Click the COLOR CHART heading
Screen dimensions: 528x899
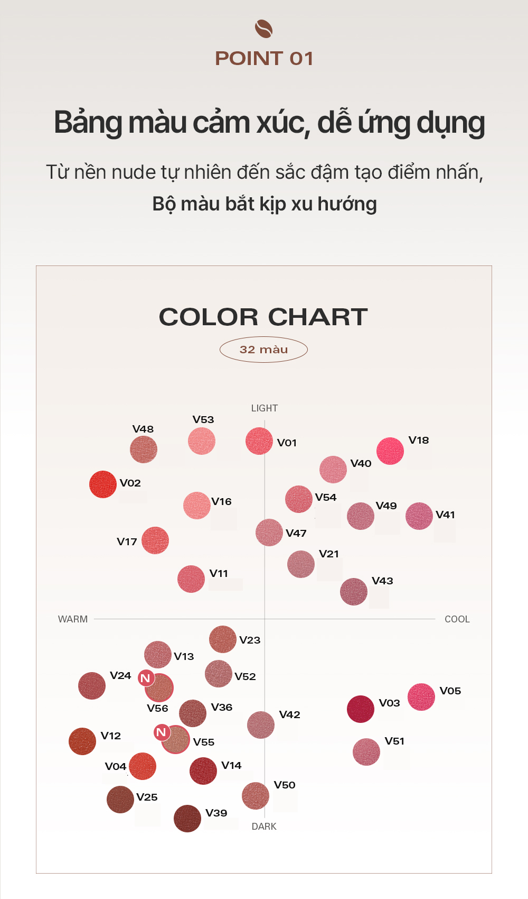coord(263,317)
